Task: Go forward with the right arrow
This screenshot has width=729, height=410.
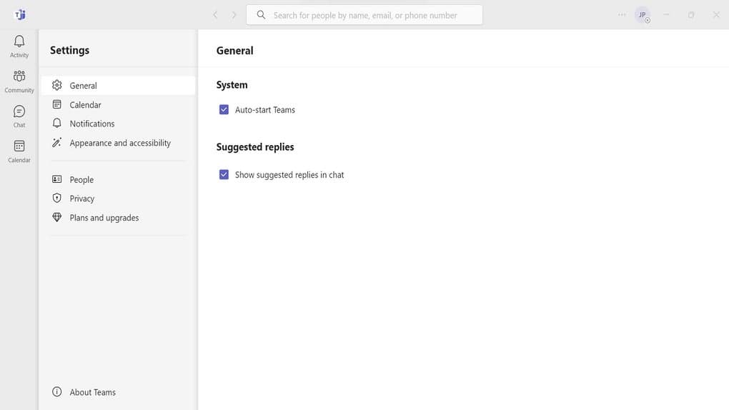Action: tap(234, 15)
